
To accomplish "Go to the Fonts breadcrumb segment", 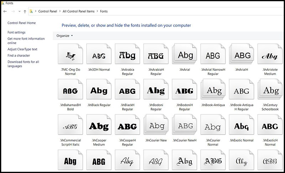I will 104,11.
